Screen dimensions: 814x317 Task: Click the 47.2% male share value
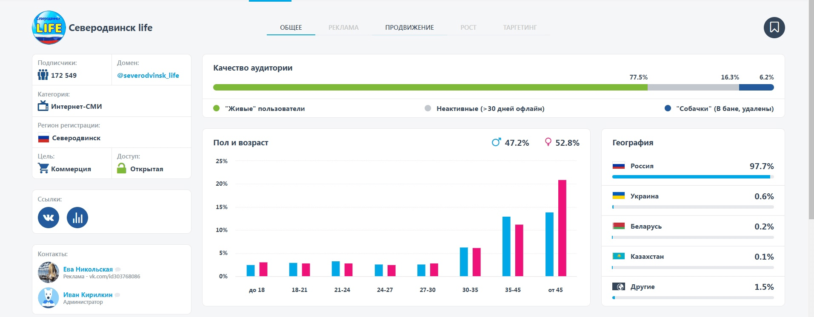pyautogui.click(x=517, y=143)
